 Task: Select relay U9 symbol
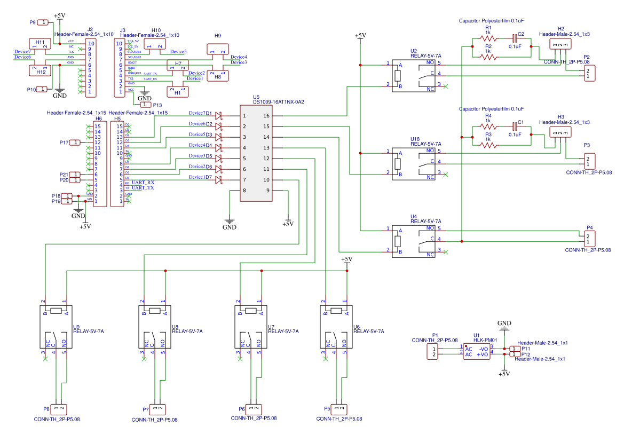(56, 327)
